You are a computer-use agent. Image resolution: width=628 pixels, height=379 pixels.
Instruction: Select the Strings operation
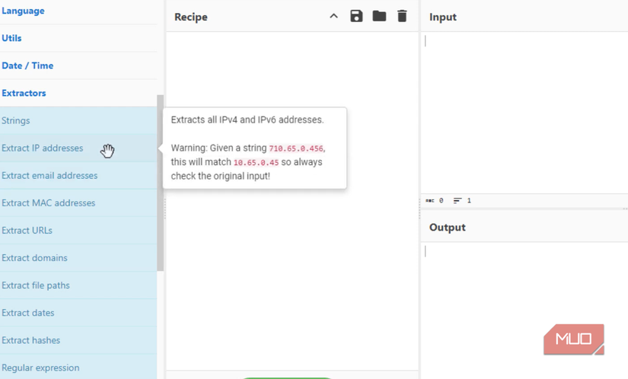pos(78,120)
